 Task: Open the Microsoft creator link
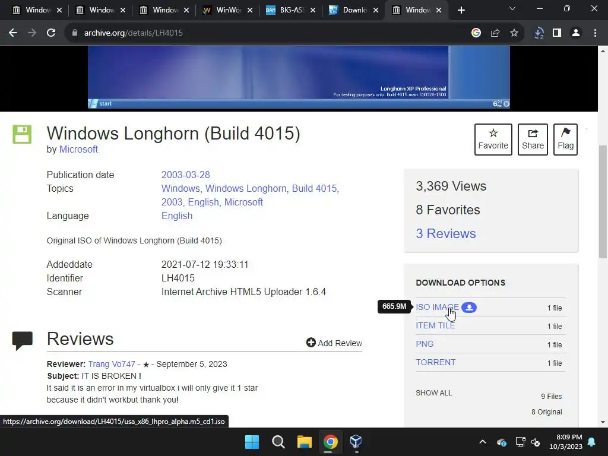(78, 149)
